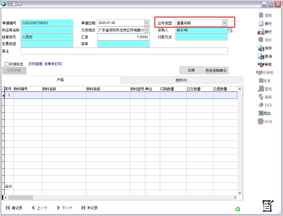The image size is (283, 216).
Task: Export to Excel using 导出 icon
Action: coord(261,113)
